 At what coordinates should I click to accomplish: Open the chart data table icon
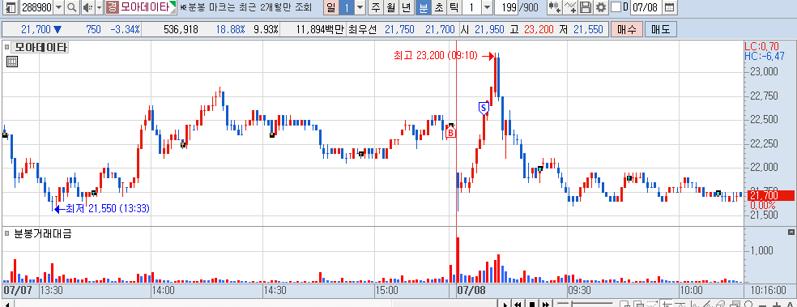point(12,62)
